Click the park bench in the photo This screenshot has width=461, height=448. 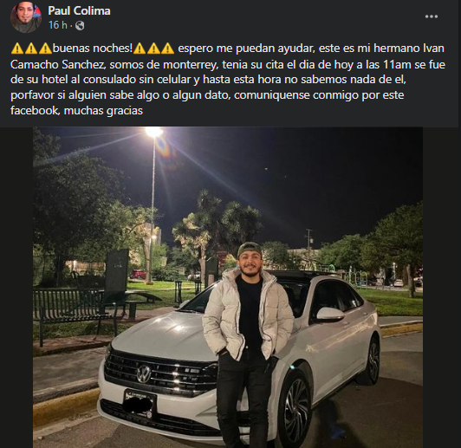[x=74, y=310]
